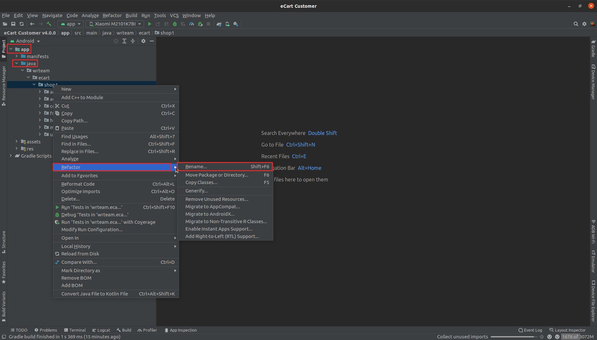
Task: Launch the app Profiler toolbar icon
Action: (x=192, y=24)
